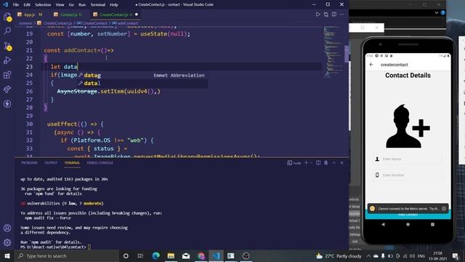Open the Live Share icon in activity bar
Screen dimensions: 465x262
point(7,89)
